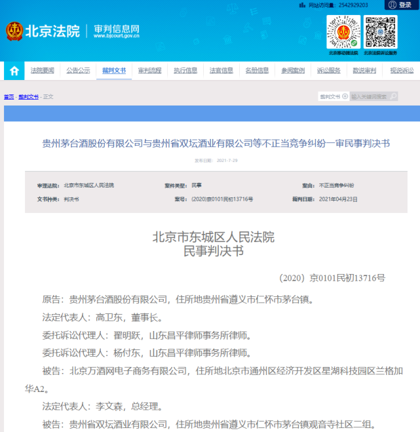Open the 执行信息 menu
Viewport: 420px width, 432px height.
point(185,71)
